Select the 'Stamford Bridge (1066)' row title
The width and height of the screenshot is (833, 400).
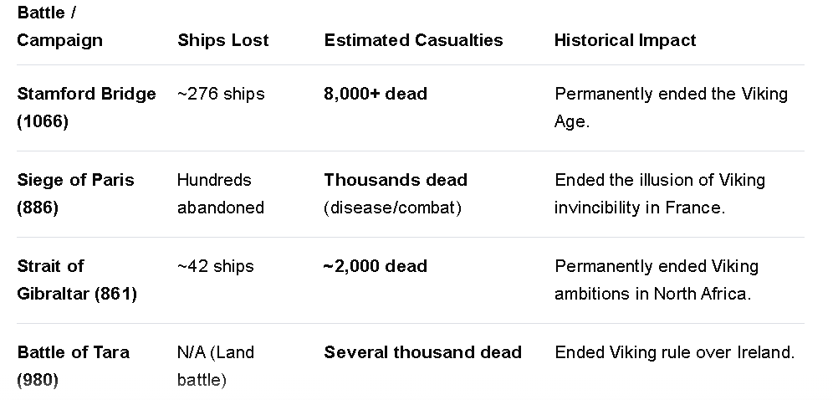coord(87,107)
